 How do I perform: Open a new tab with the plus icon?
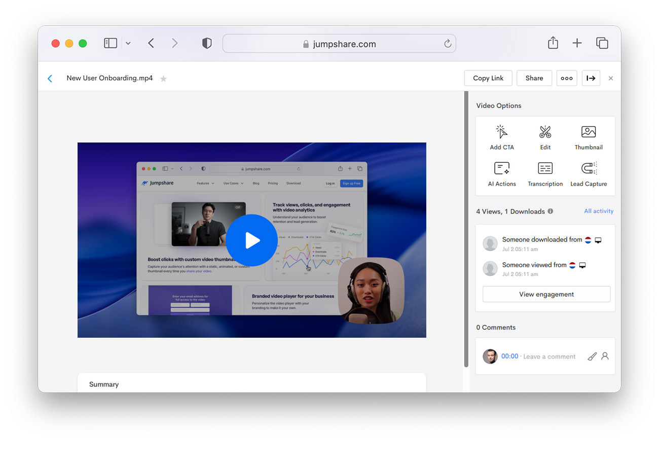click(x=577, y=43)
